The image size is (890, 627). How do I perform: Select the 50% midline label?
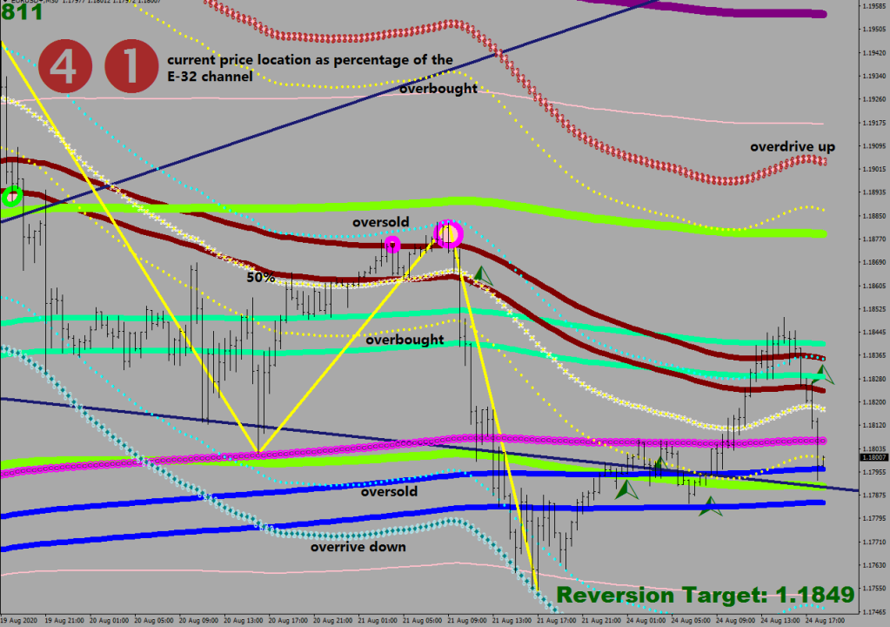pos(260,278)
